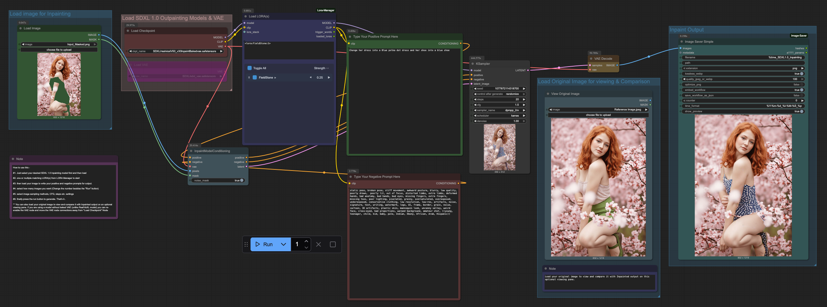This screenshot has height=307, width=827.
Task: Click the X cancel icon in the run toolbar
Action: 318,244
